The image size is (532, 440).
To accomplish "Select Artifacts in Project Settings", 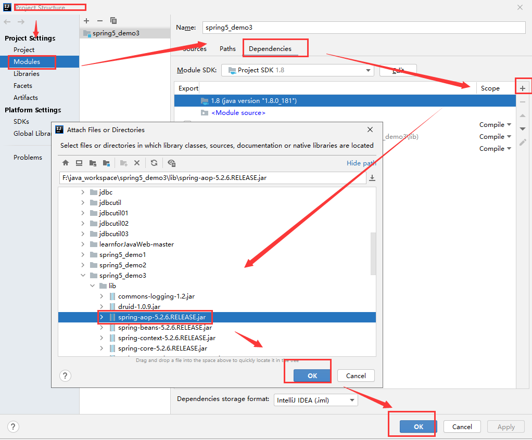I will point(26,98).
